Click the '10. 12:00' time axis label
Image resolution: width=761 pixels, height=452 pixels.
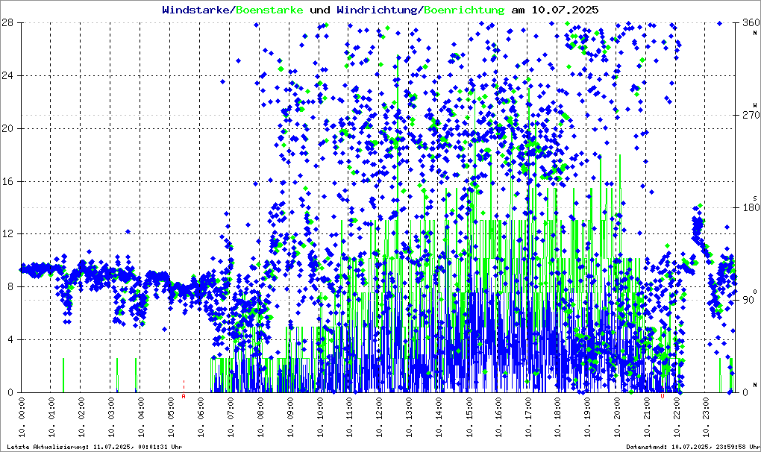point(379,420)
